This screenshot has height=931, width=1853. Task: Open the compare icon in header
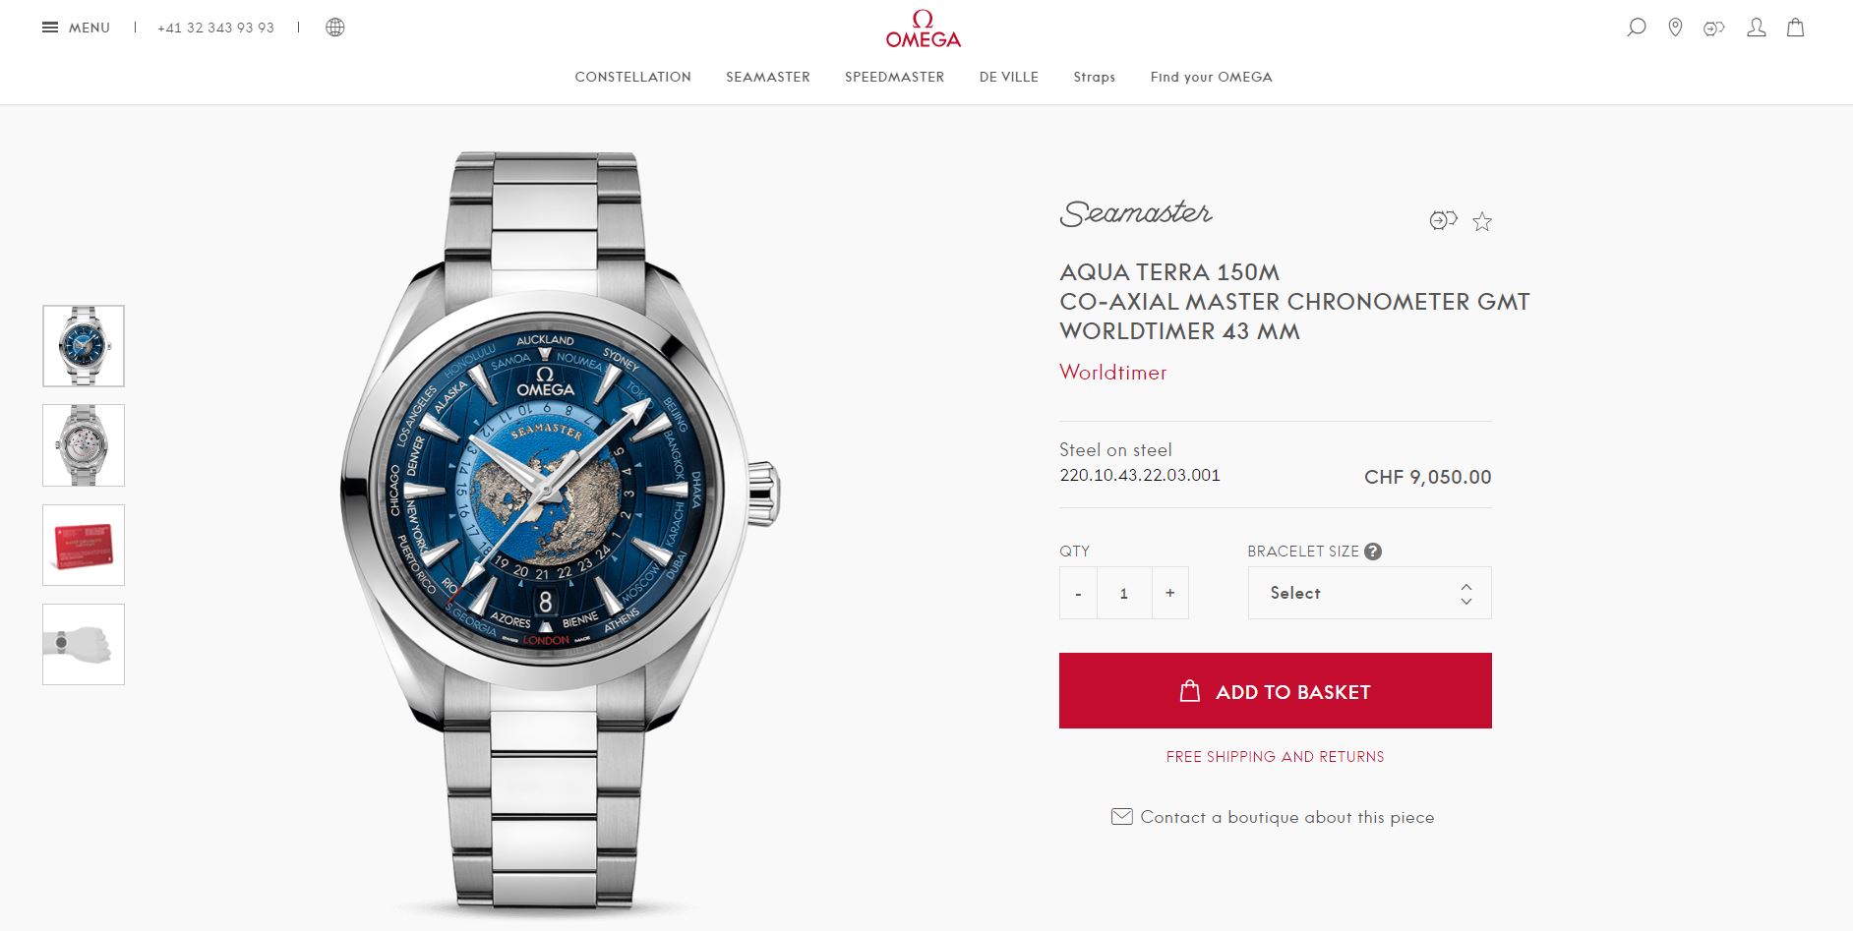click(1714, 29)
